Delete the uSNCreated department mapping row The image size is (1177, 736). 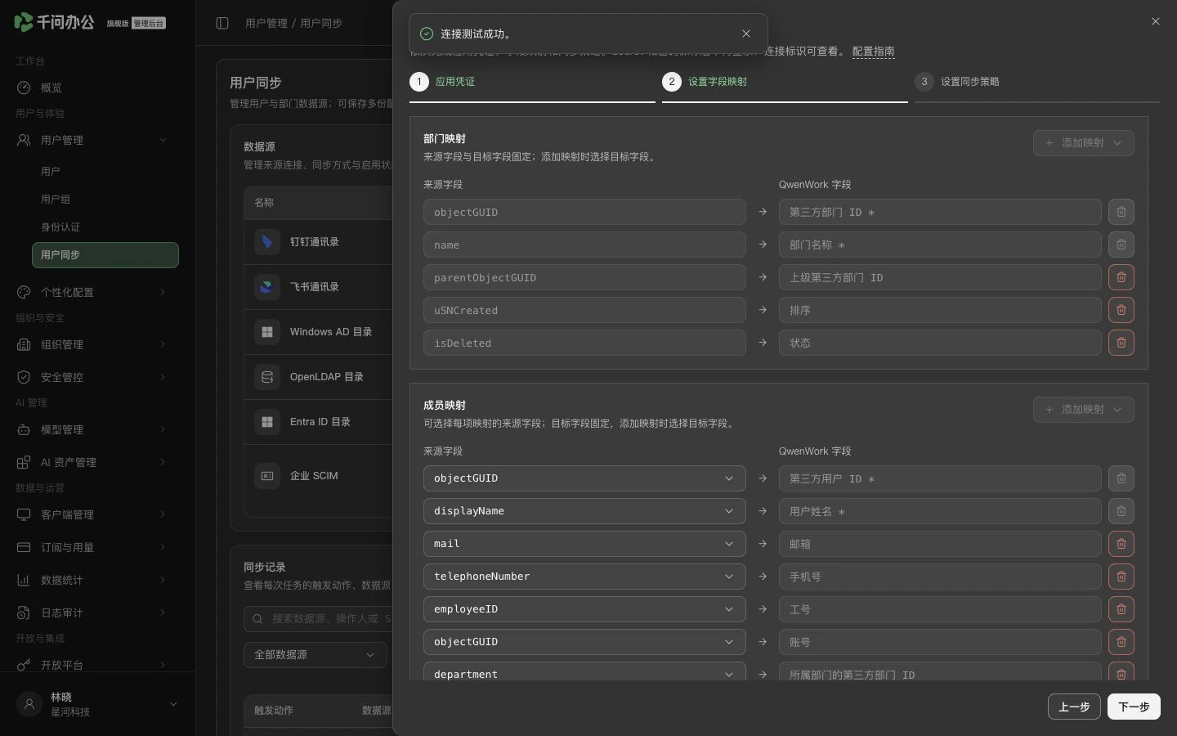(1121, 310)
